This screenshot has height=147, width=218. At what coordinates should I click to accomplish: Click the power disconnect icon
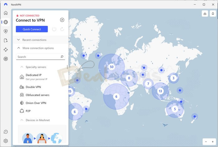pyautogui.click(x=54, y=29)
